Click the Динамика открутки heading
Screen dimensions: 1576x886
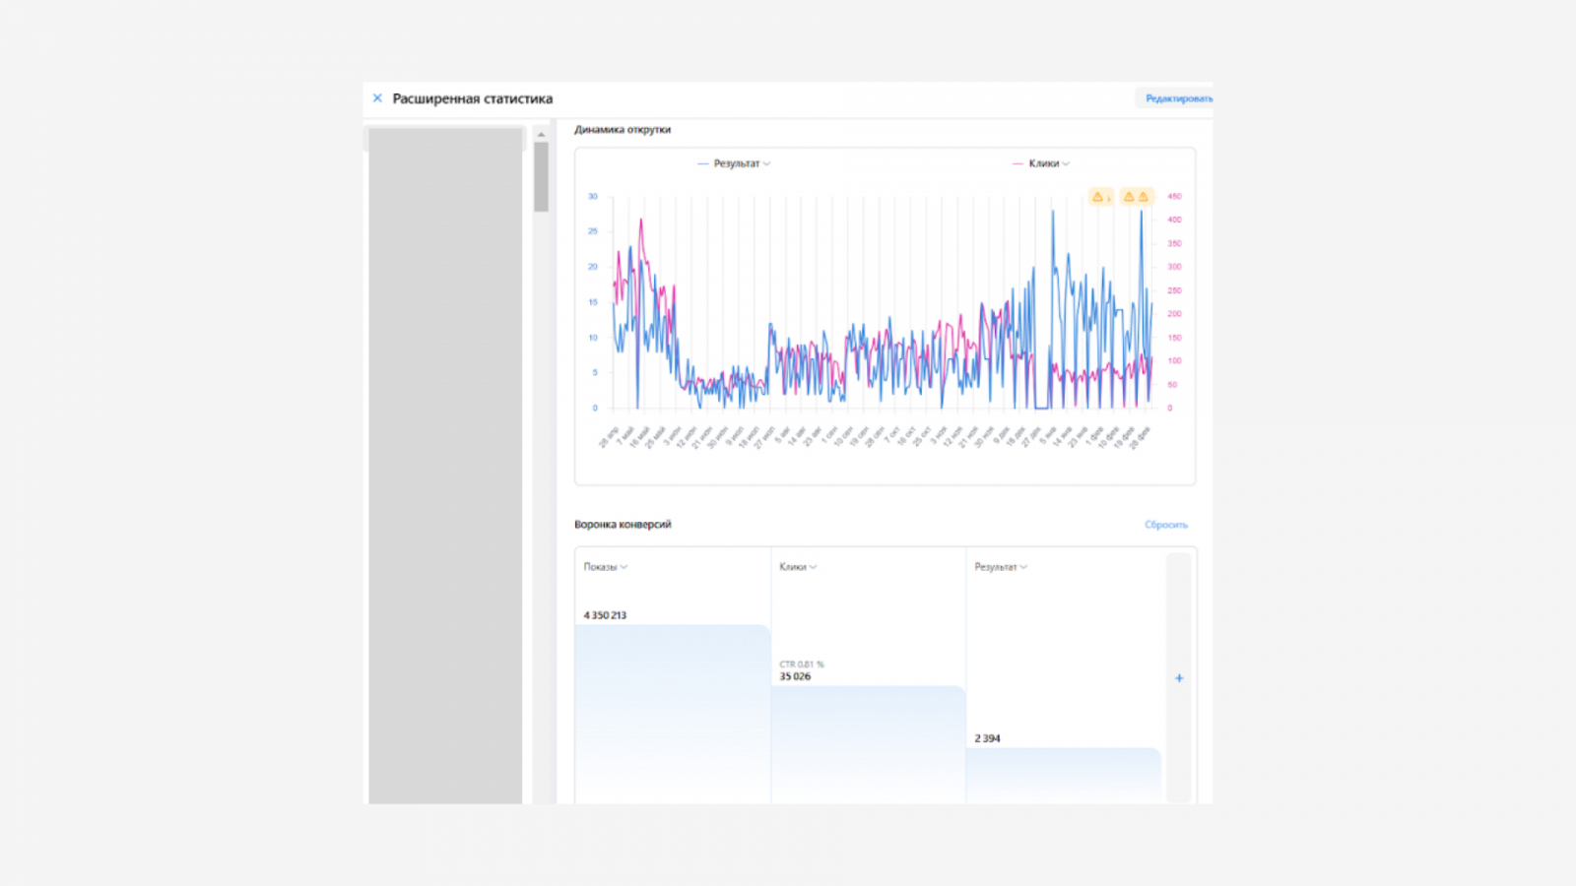(x=623, y=129)
